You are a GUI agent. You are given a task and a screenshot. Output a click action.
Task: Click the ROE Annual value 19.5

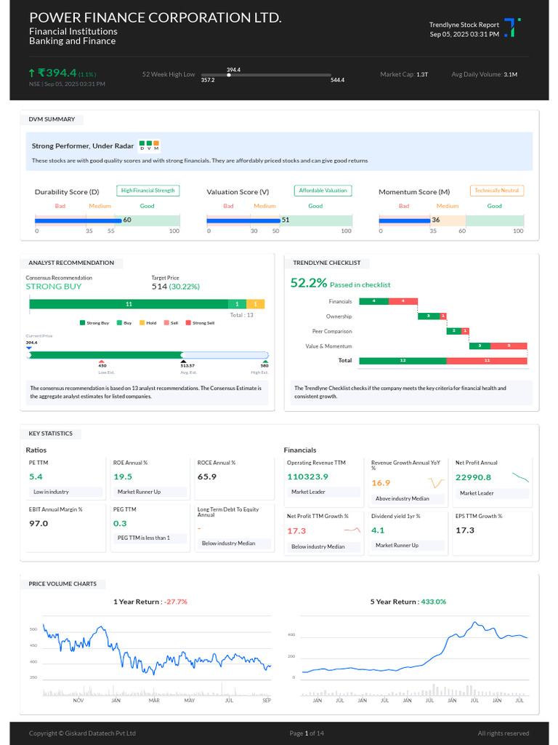(123, 477)
